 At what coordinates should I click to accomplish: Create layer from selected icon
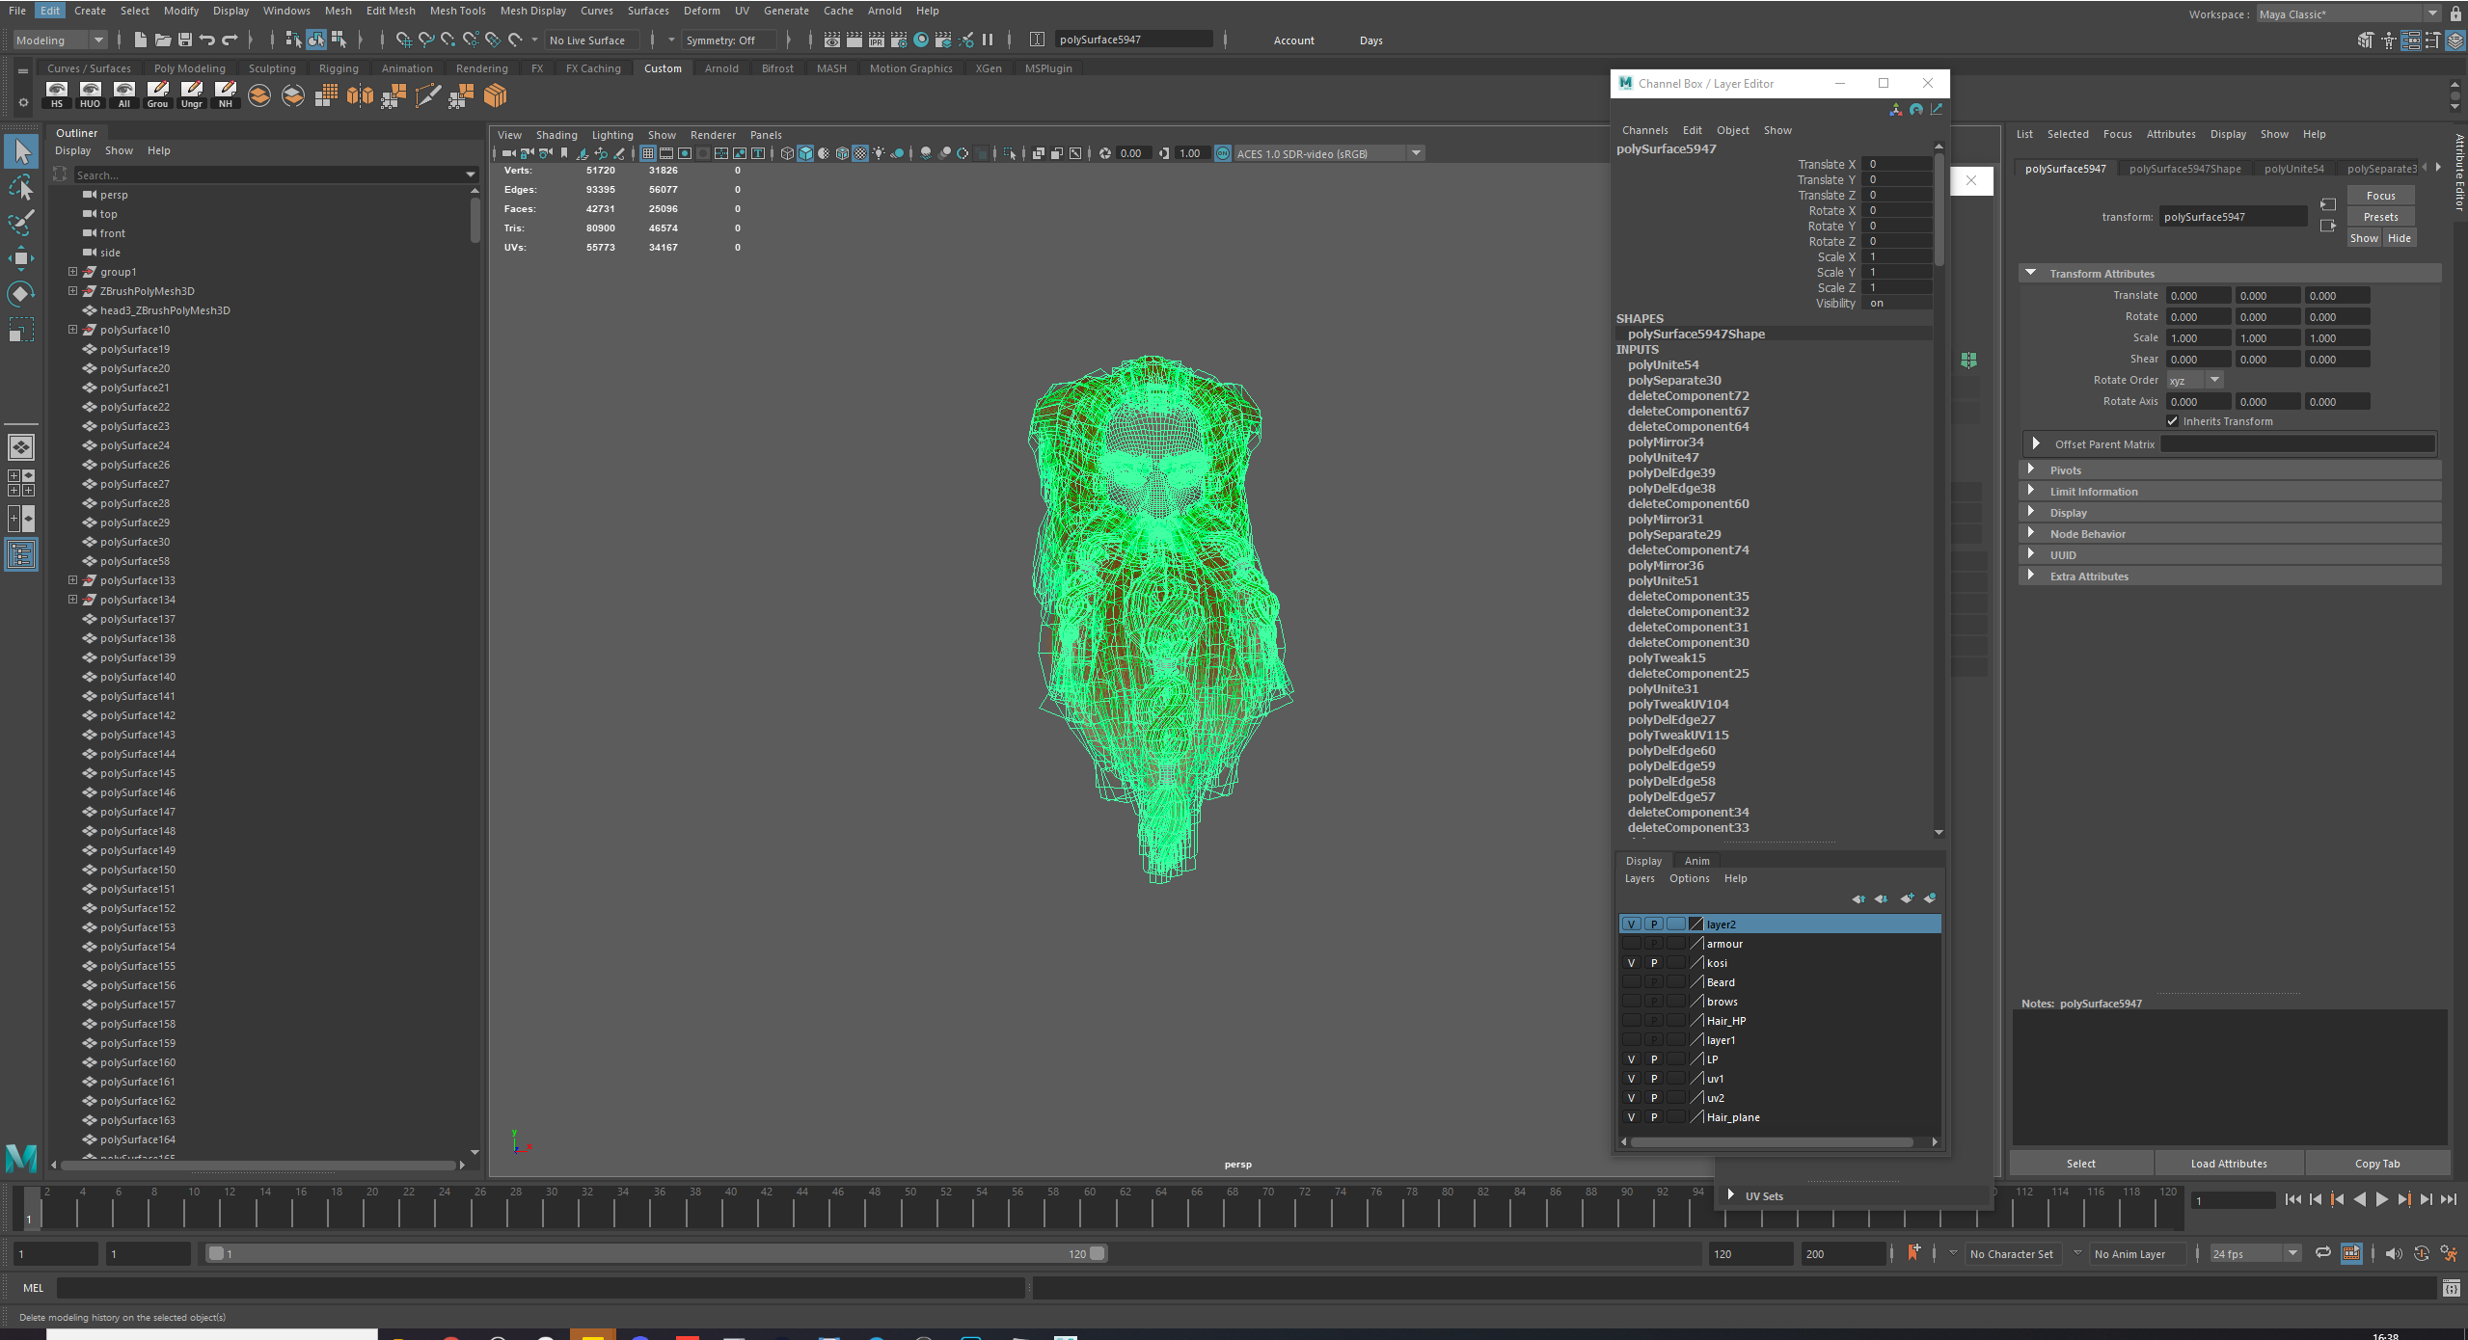(x=1930, y=898)
